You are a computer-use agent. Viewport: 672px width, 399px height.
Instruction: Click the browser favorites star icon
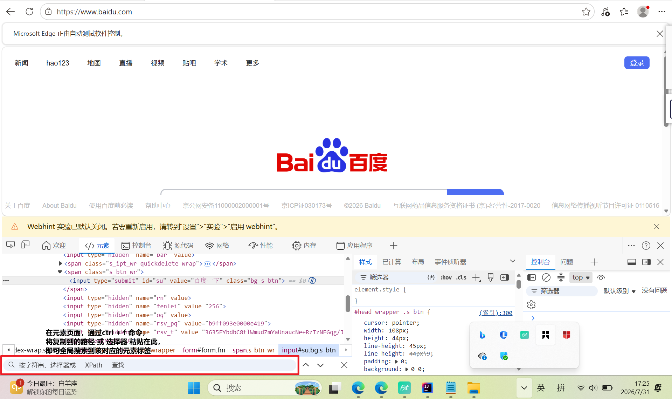pyautogui.click(x=586, y=12)
